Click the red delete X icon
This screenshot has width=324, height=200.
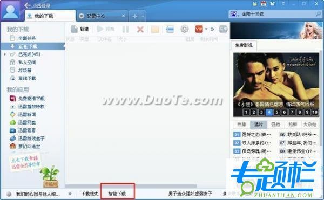140,29
